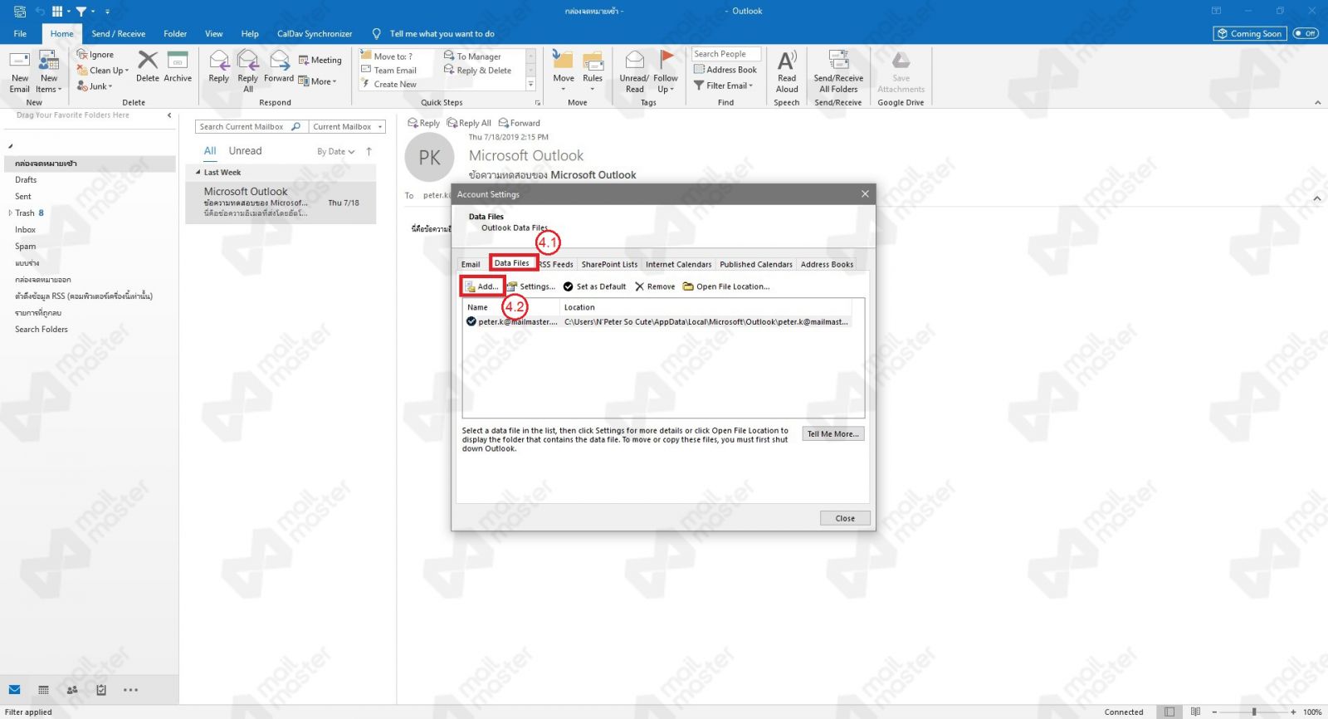Open the Filter Email dropdown
The width and height of the screenshot is (1328, 719).
(724, 86)
